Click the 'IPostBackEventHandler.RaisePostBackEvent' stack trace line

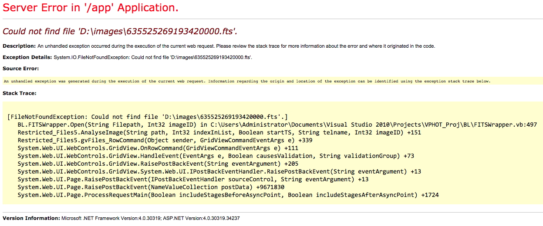[219, 171]
